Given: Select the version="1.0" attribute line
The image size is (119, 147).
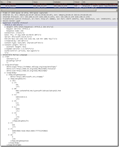Looking at the screenshot, I should [x=12, y=59].
